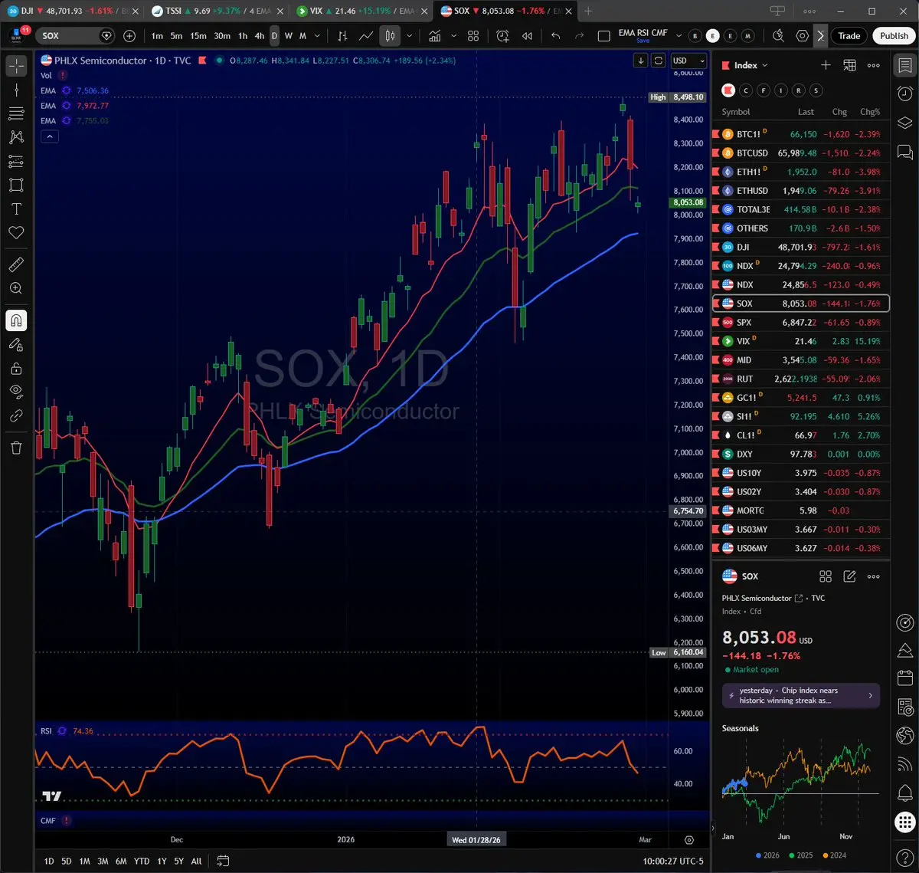
Task: Open the go to date calendar icon
Action: pyautogui.click(x=223, y=861)
